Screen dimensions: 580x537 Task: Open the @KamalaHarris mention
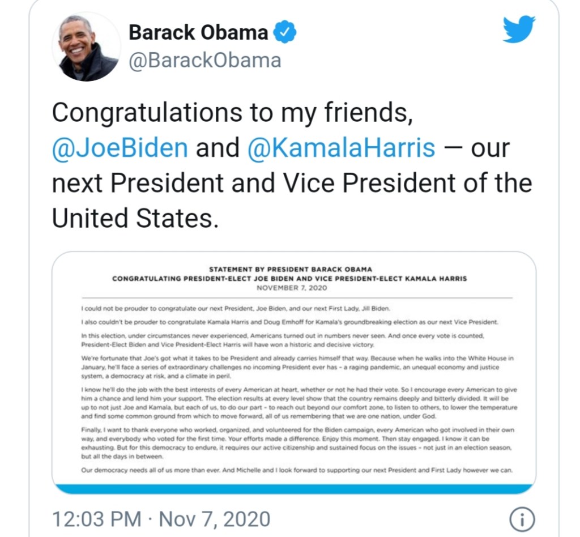(x=342, y=148)
